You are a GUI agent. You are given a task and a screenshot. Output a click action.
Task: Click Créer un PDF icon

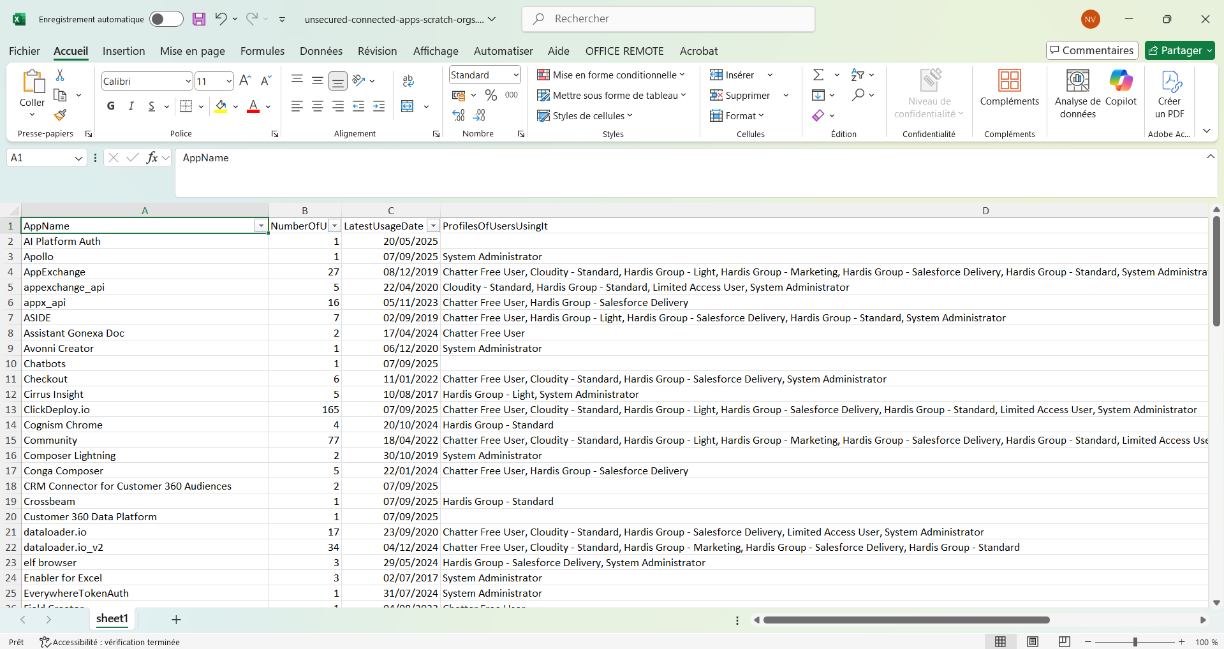1170,94
